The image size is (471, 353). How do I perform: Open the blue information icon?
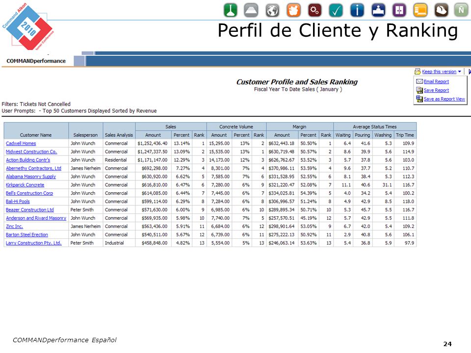[357, 10]
